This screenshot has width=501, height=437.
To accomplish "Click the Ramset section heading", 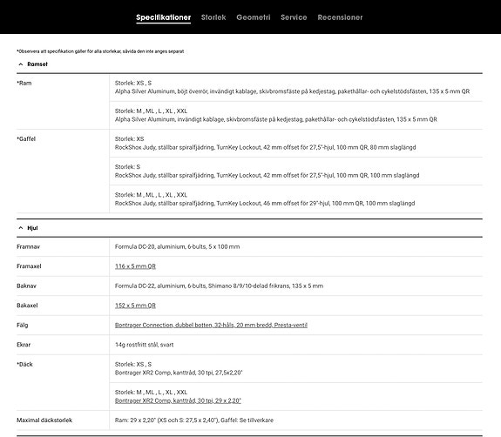I will click(x=37, y=64).
